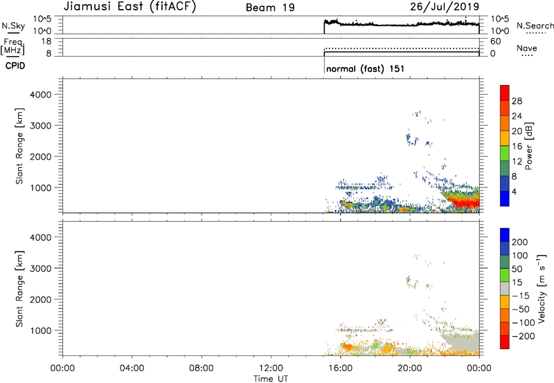The height and width of the screenshot is (383, 554).
Task: Click the 'Power [dB]' color bar label
Action: 529,146
